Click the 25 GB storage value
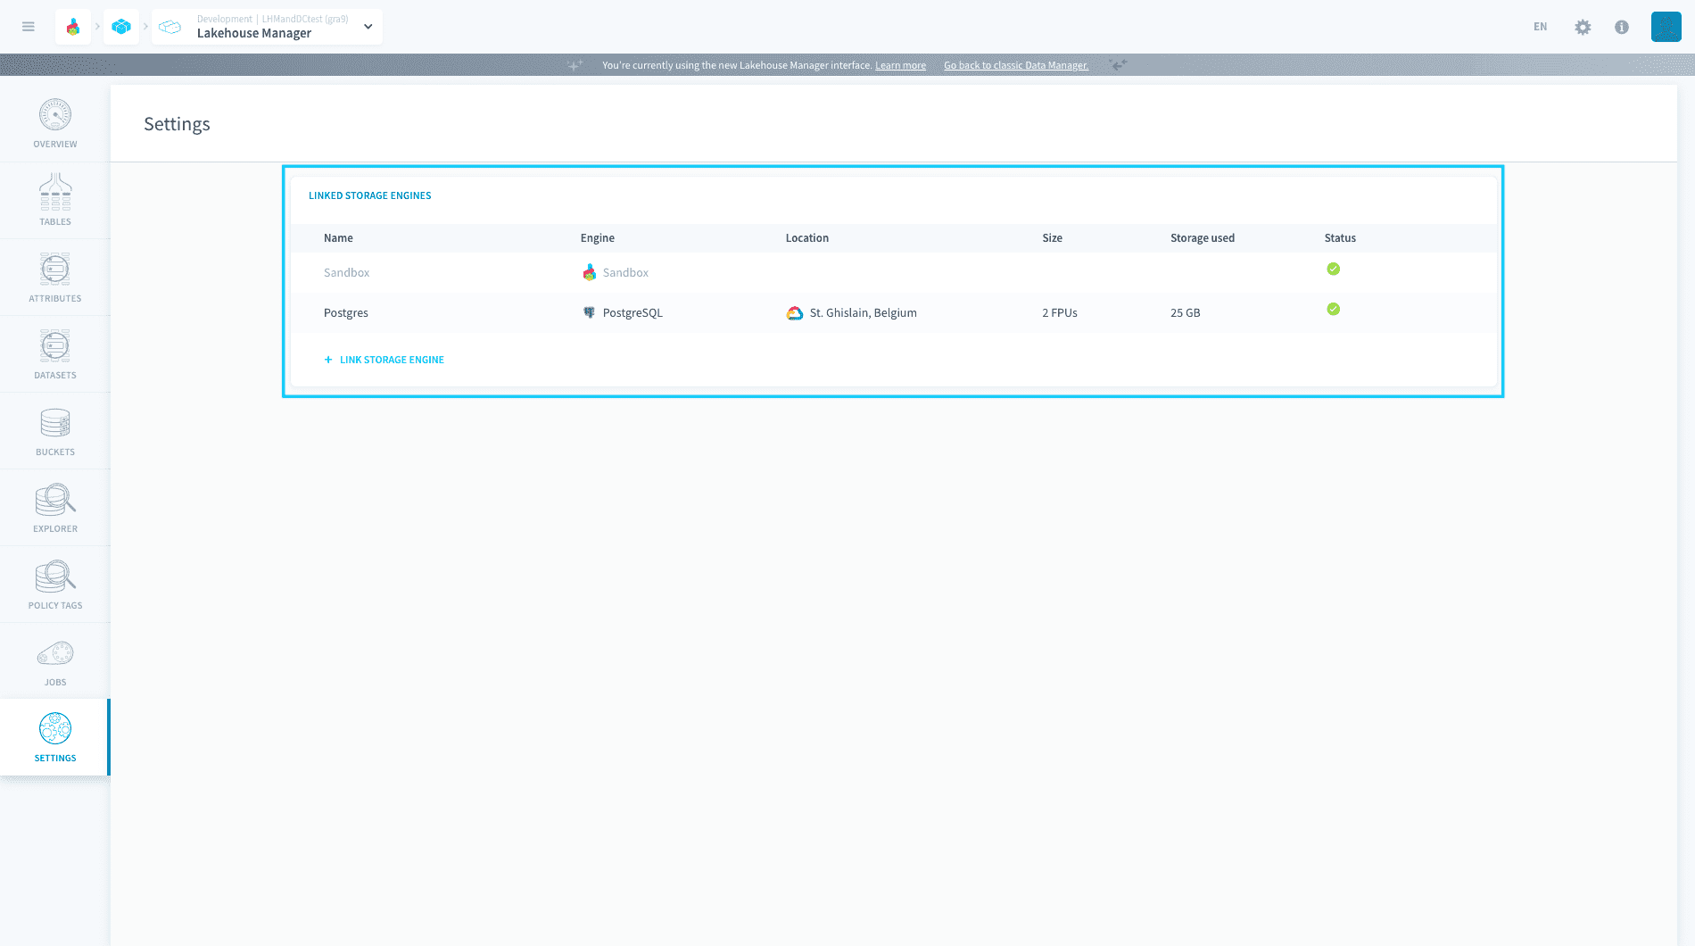This screenshot has height=946, width=1695. [x=1186, y=313]
